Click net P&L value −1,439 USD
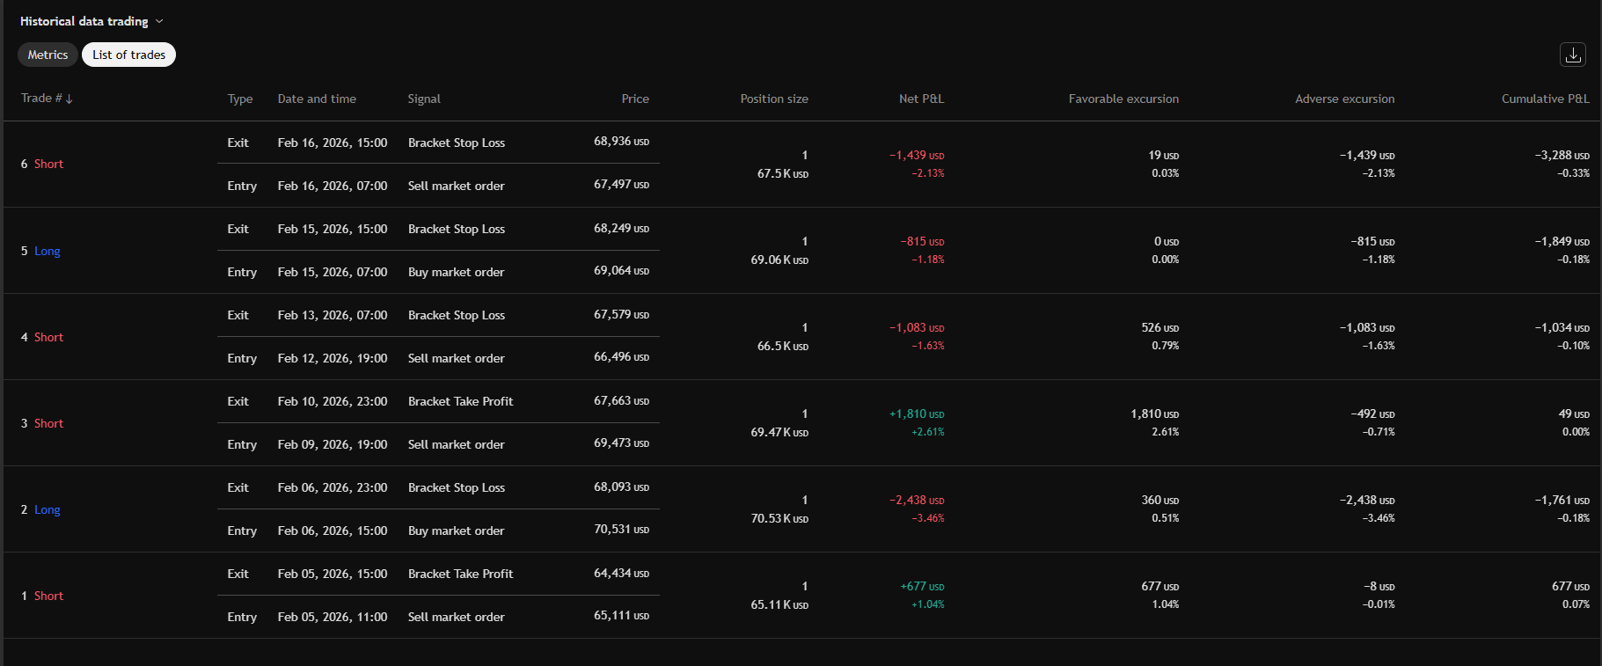The height and width of the screenshot is (666, 1602). click(917, 155)
